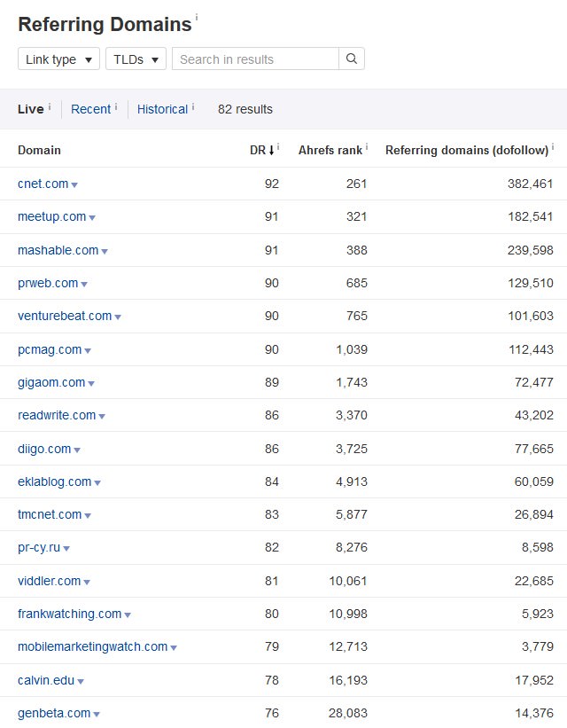Open the frankwatching.com domain link
This screenshot has width=567, height=728.
pos(70,614)
